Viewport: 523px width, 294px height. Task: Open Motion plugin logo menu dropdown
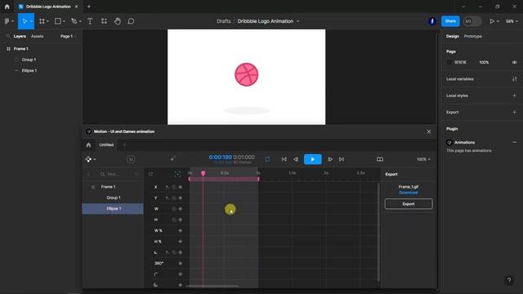[91, 159]
